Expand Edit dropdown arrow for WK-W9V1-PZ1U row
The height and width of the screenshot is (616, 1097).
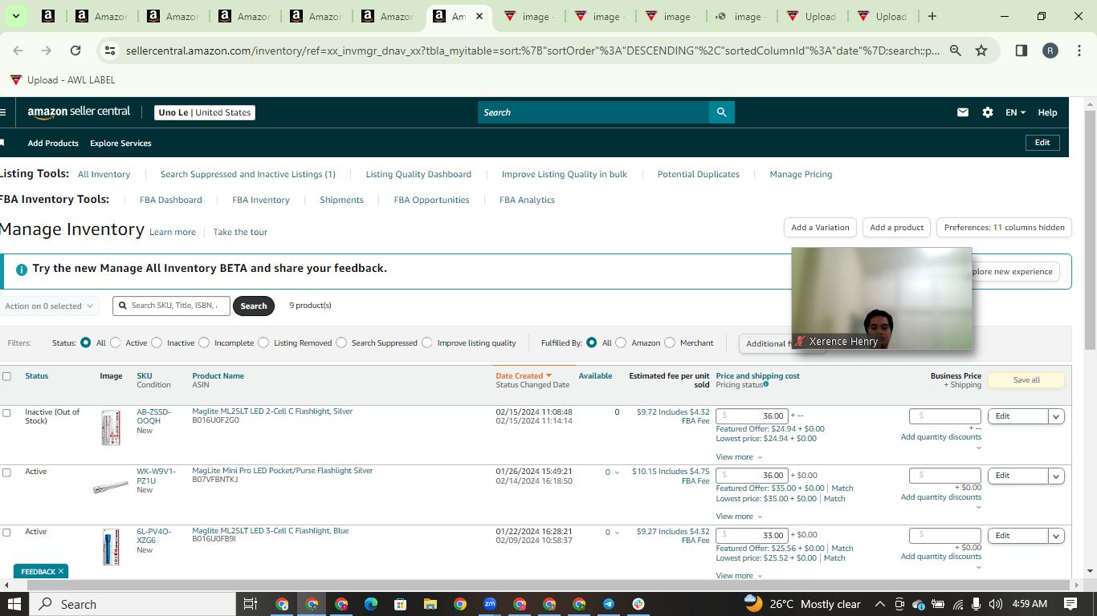pos(1056,476)
